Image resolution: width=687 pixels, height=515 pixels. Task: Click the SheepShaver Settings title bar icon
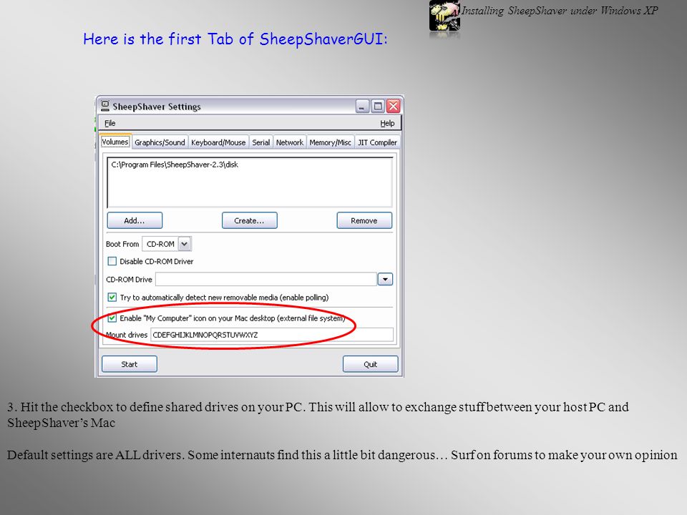pyautogui.click(x=105, y=106)
